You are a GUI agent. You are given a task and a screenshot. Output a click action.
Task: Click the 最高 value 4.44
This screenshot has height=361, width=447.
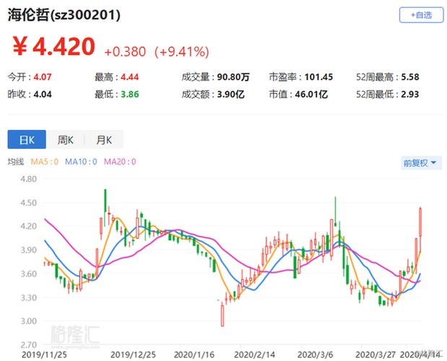(x=130, y=77)
